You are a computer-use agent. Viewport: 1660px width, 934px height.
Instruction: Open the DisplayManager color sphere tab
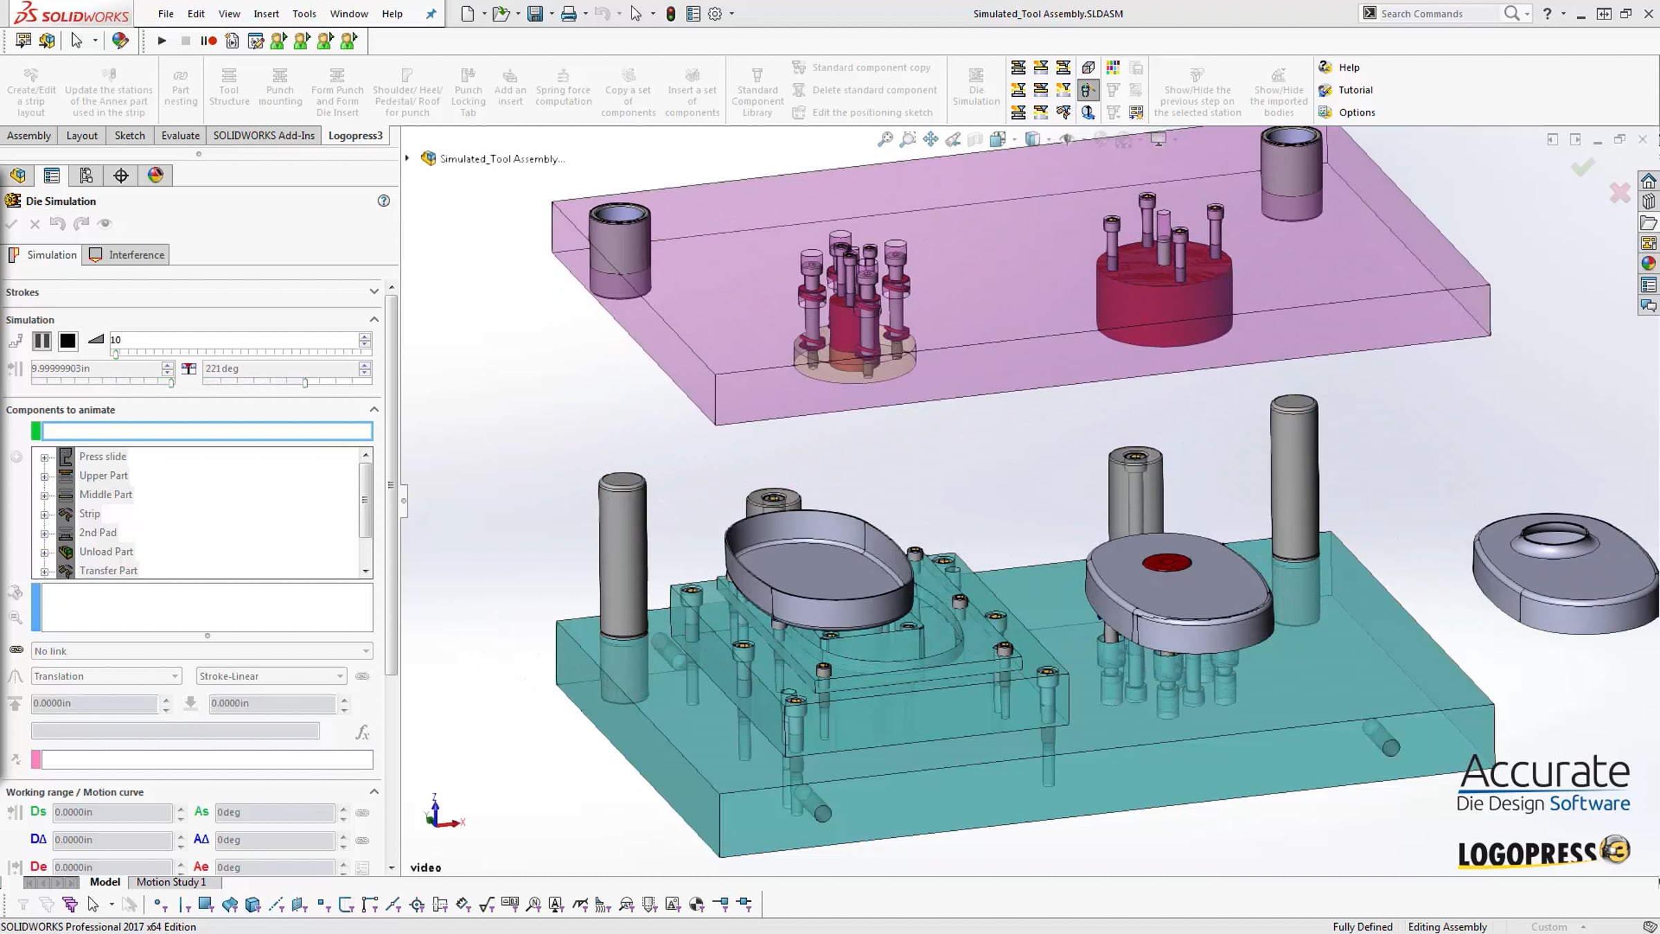click(156, 176)
